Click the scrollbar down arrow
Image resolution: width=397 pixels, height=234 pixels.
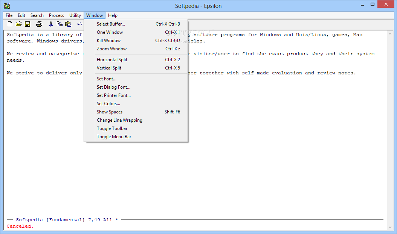390,227
